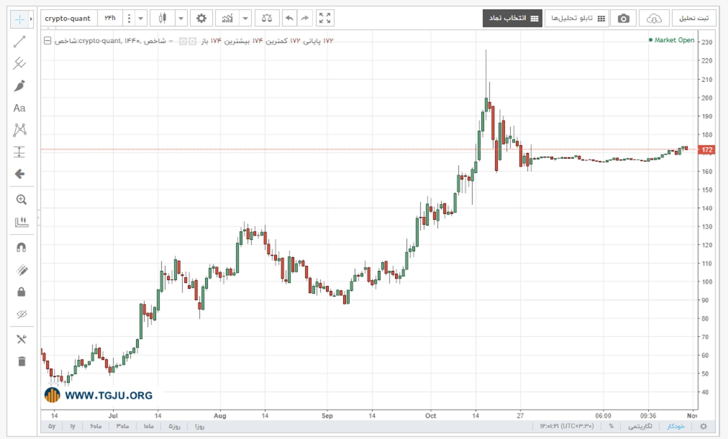This screenshot has width=728, height=439.
Task: Hide all drawing tools with the eye icon
Action: coord(21,314)
